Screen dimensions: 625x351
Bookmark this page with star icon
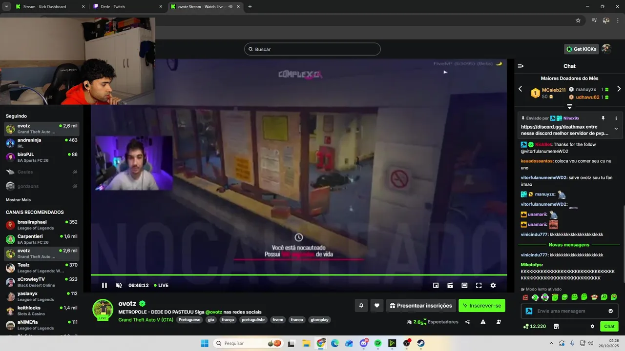(x=578, y=20)
